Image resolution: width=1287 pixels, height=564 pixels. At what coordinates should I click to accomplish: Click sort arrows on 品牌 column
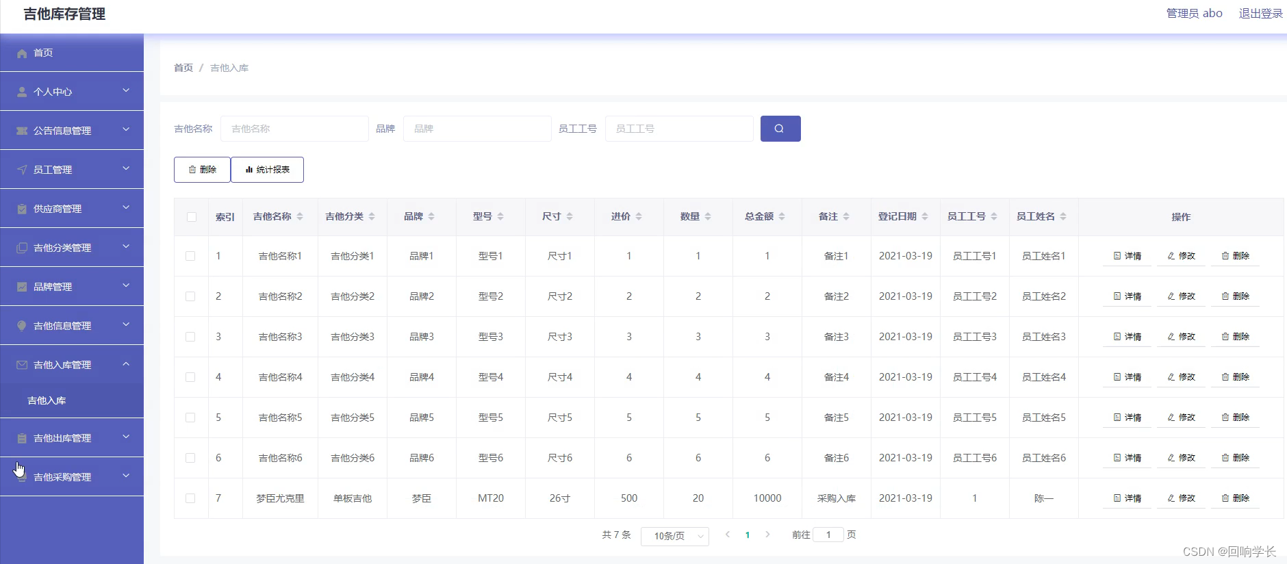[x=431, y=216]
